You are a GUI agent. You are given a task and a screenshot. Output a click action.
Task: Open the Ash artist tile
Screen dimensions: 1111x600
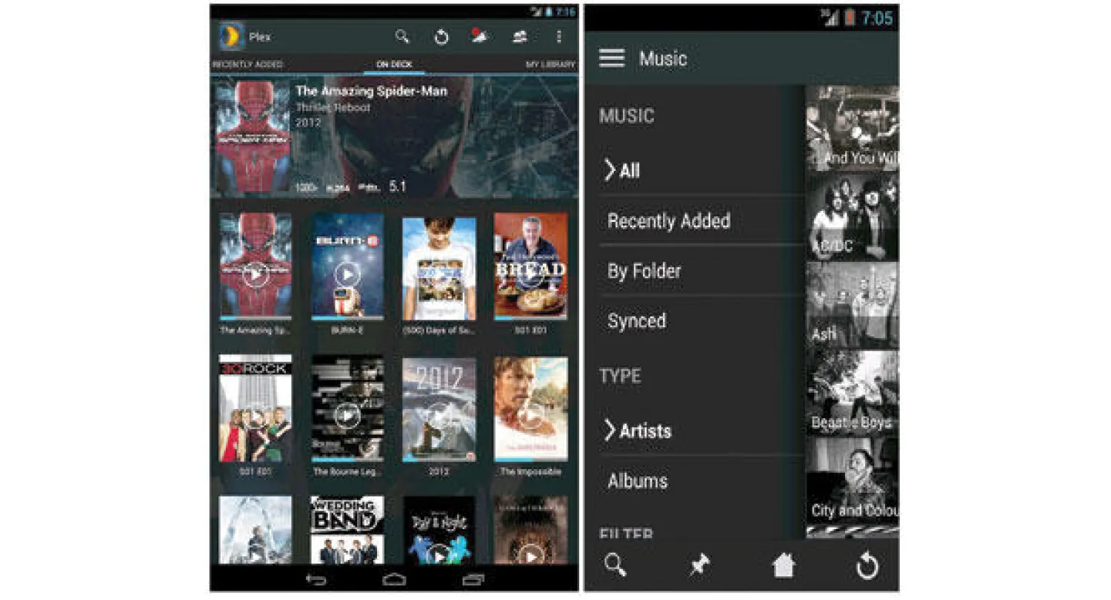point(853,305)
